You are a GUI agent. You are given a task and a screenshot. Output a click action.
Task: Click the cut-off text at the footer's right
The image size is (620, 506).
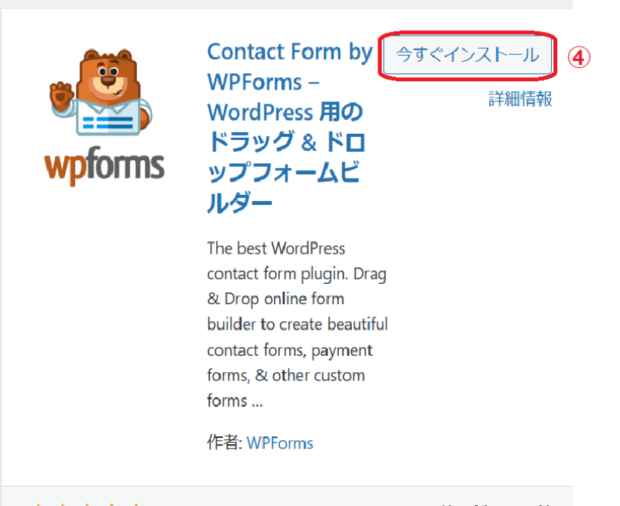(494, 504)
